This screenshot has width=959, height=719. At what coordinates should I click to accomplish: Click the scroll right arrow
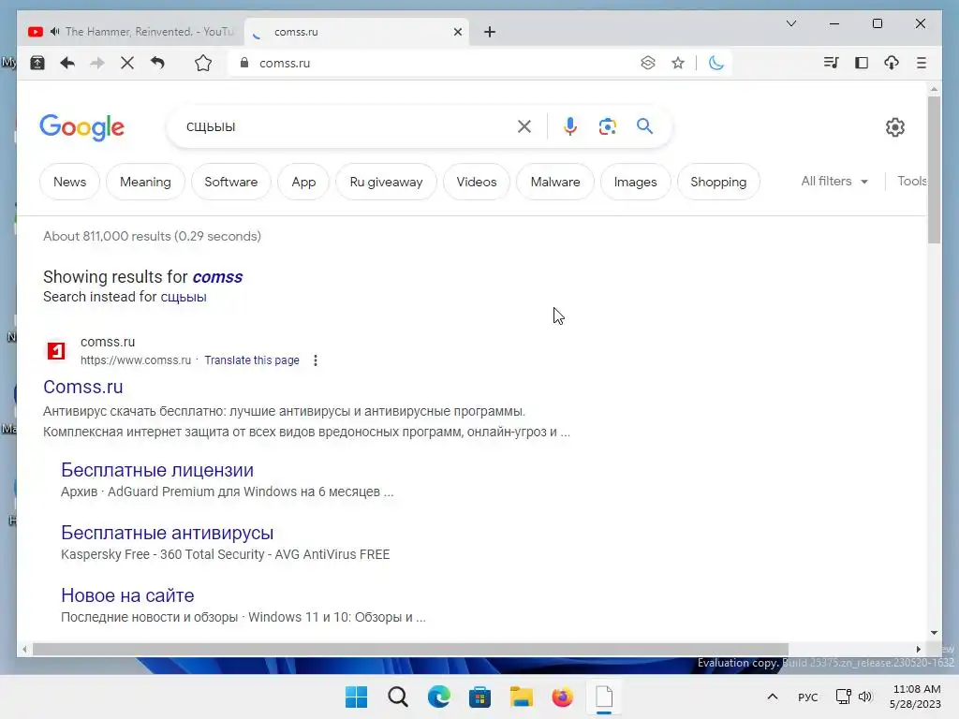pos(918,650)
